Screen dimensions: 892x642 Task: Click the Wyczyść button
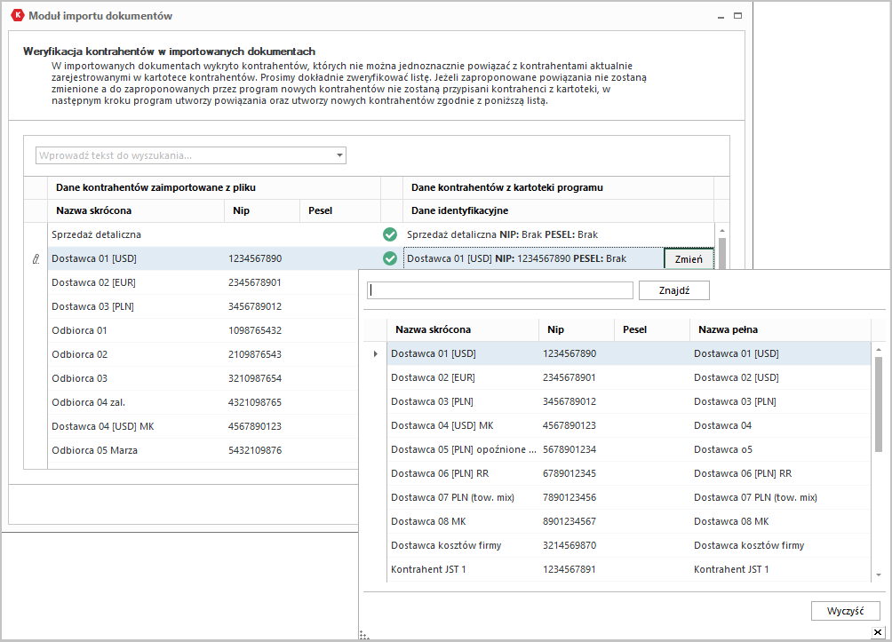[845, 611]
